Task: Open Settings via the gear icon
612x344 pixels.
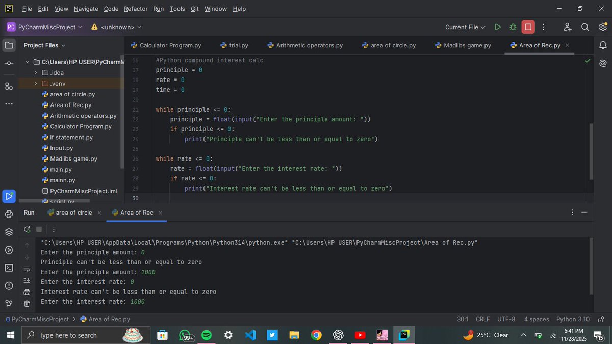Action: 603,27
